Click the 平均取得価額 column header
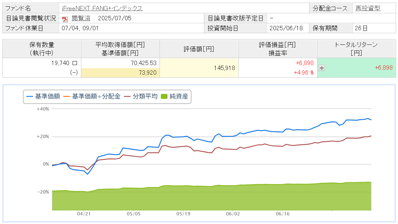 (x=120, y=48)
